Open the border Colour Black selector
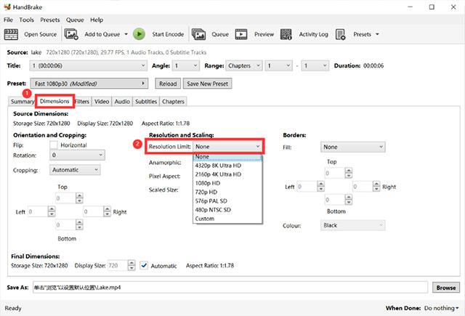465x316 pixels. click(352, 225)
